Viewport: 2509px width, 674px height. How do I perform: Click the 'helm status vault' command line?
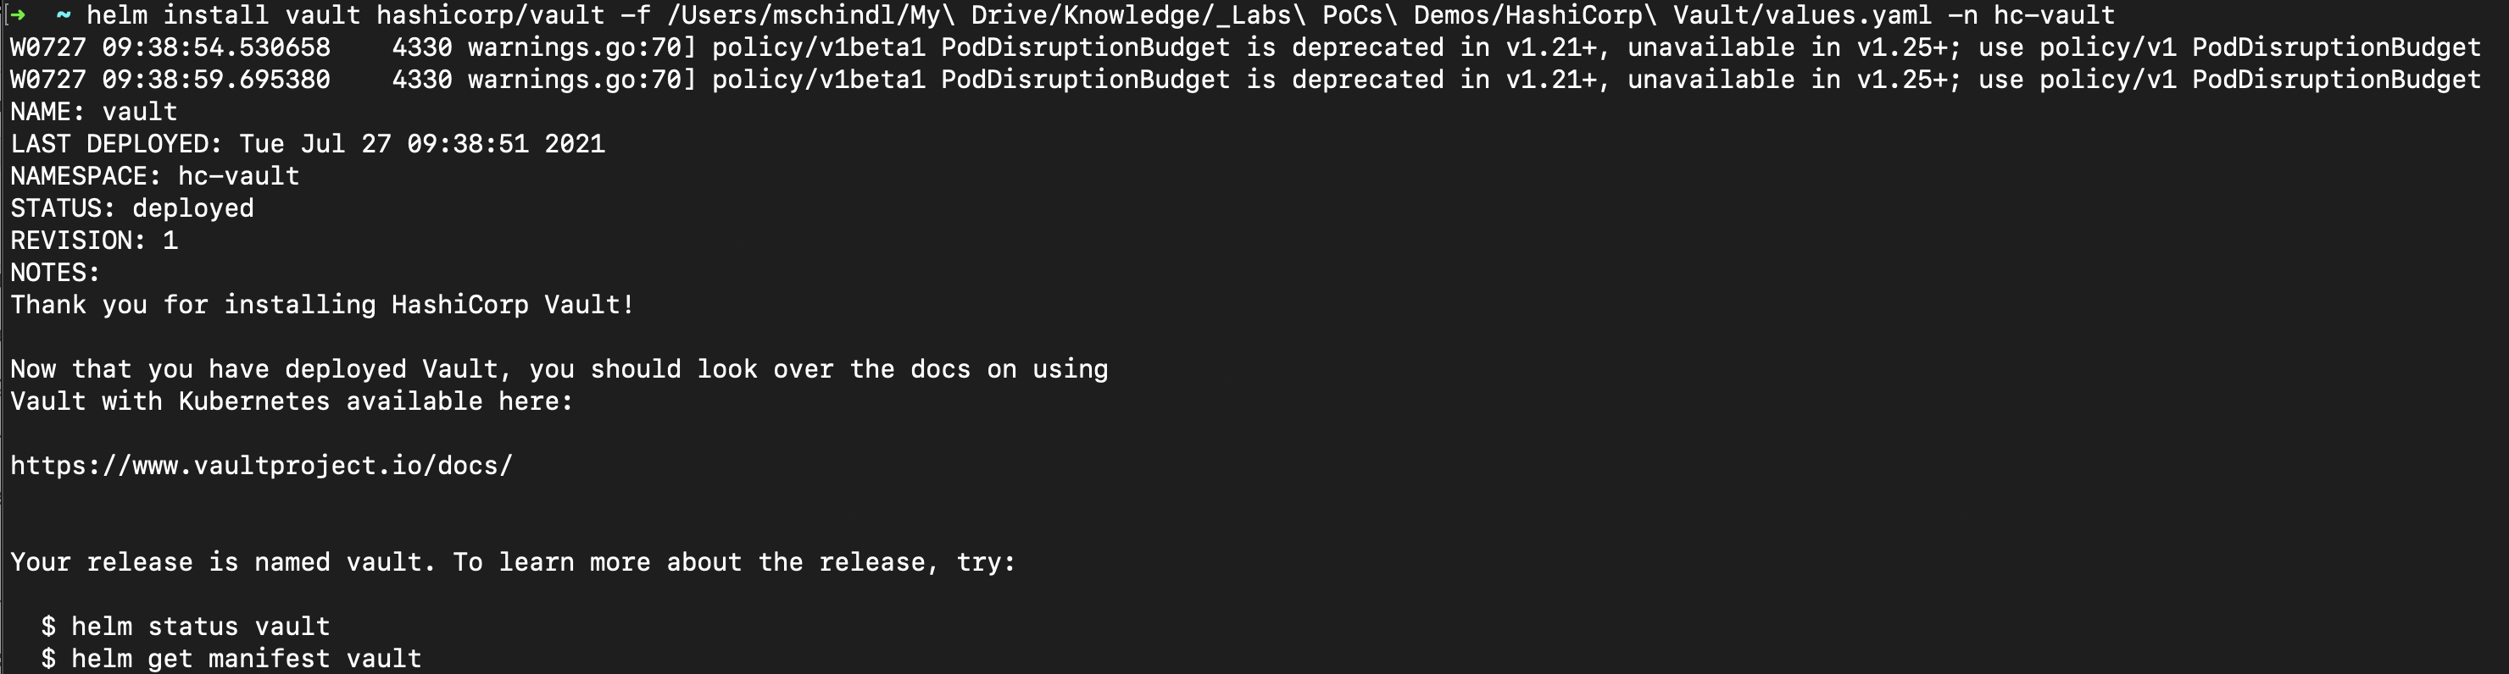[185, 627]
